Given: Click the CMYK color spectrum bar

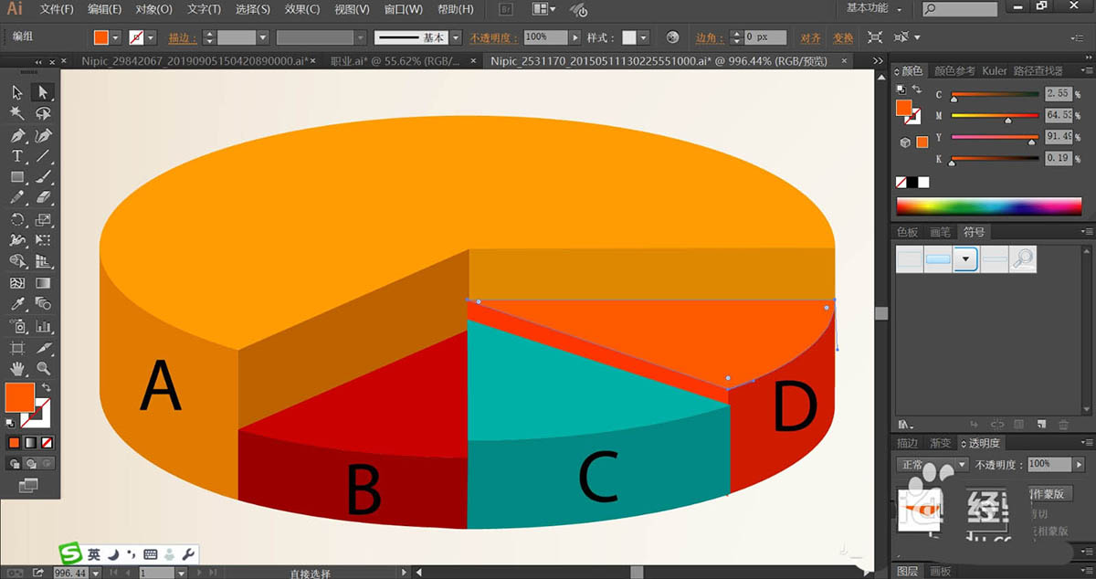Looking at the screenshot, I should pos(989,206).
